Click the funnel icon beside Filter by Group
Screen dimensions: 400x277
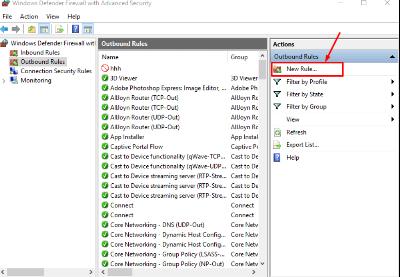(x=277, y=106)
